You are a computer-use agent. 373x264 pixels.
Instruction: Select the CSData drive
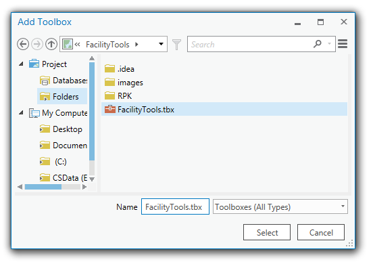pyautogui.click(x=70, y=178)
